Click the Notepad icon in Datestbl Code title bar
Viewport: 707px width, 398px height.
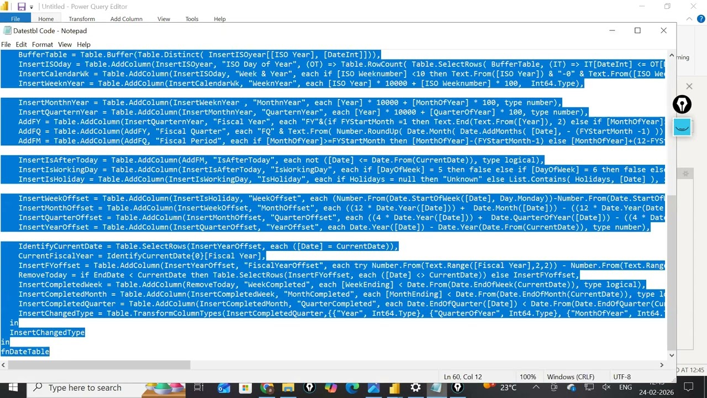7,30
